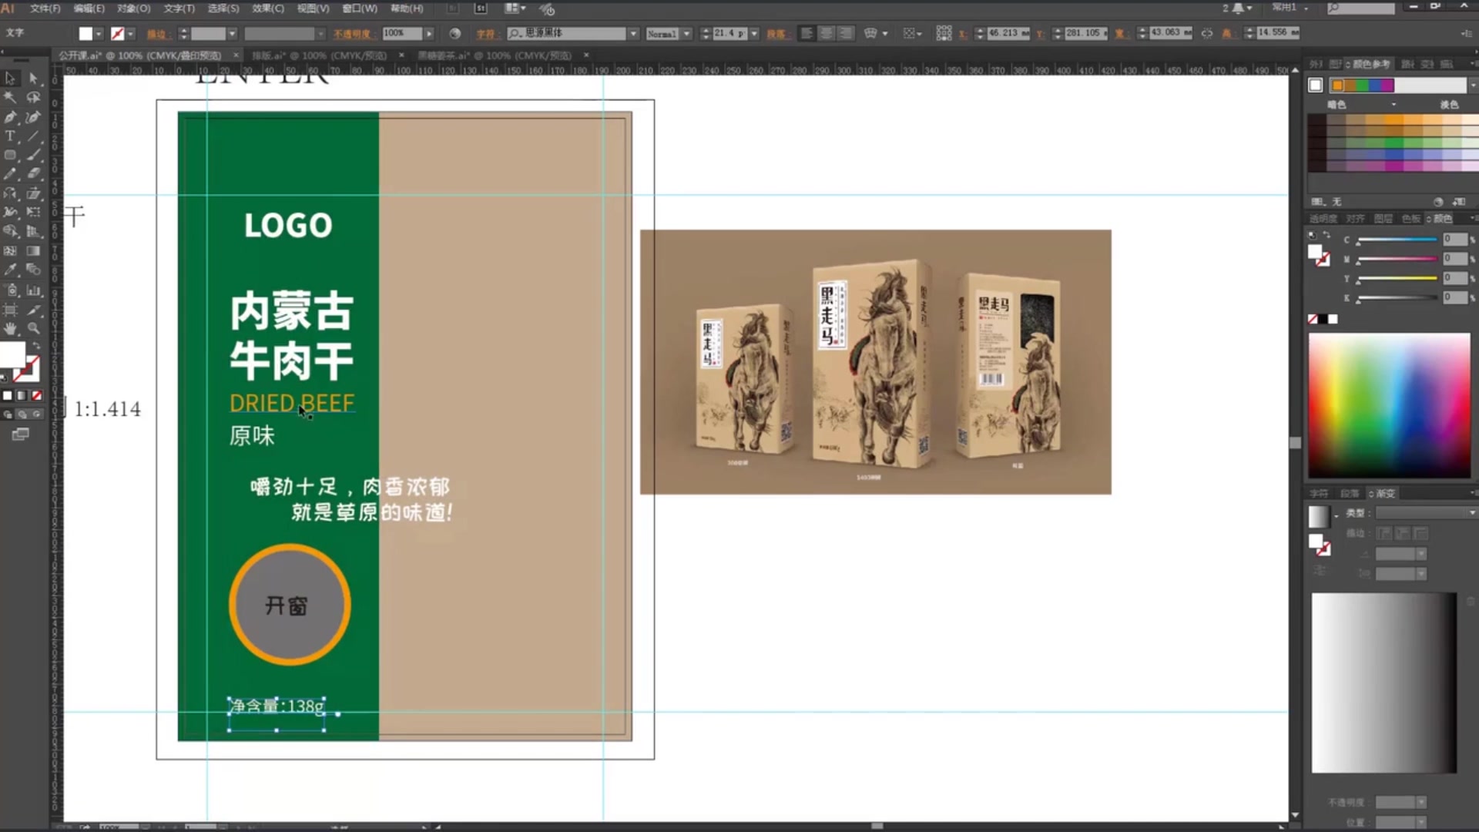Enable center paragraph alignment in control bar
The image size is (1479, 832).
click(826, 33)
